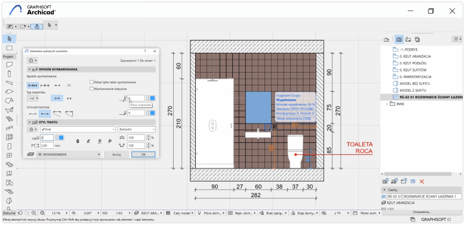Select the Zone tool in the toolbox
The image size is (465, 225).
coord(9,174)
